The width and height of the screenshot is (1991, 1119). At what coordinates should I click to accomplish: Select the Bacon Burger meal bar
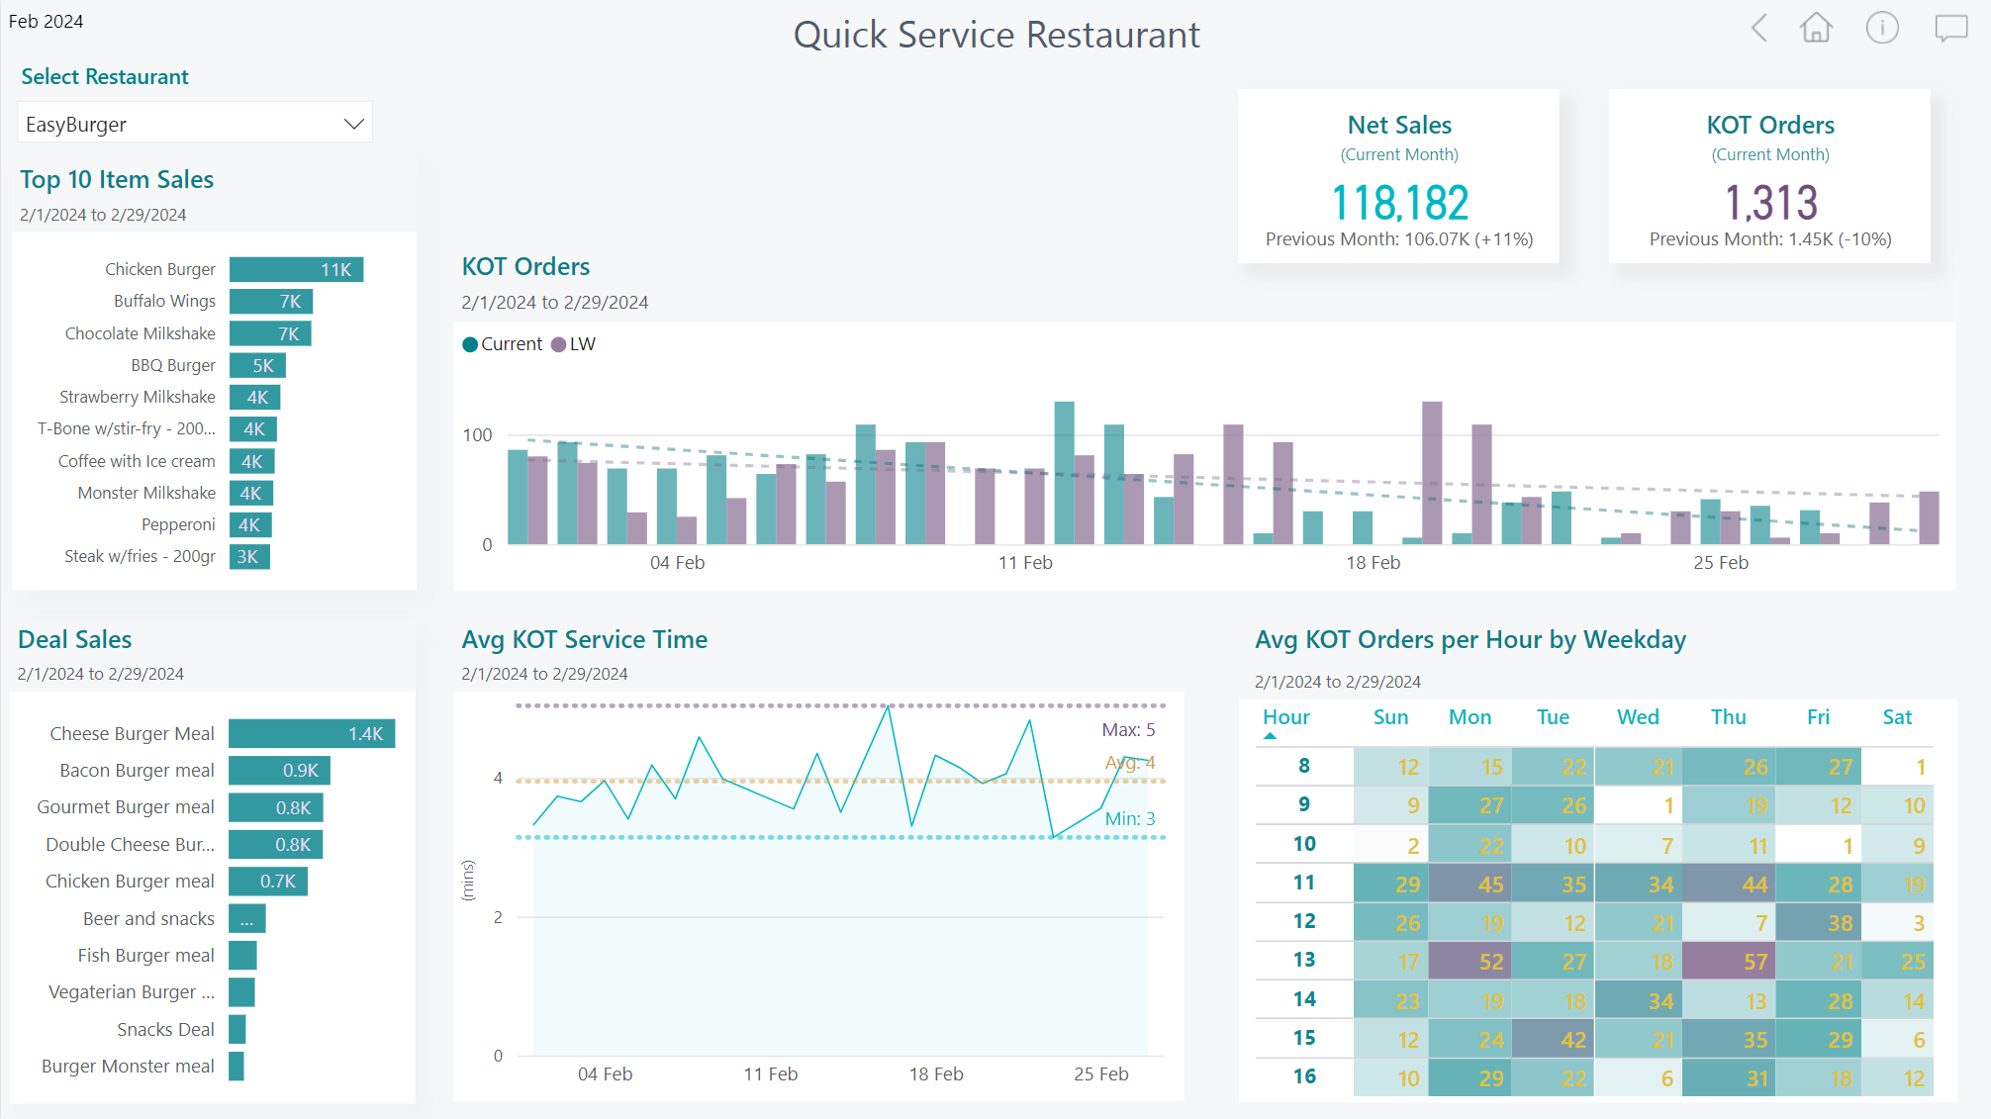279,770
